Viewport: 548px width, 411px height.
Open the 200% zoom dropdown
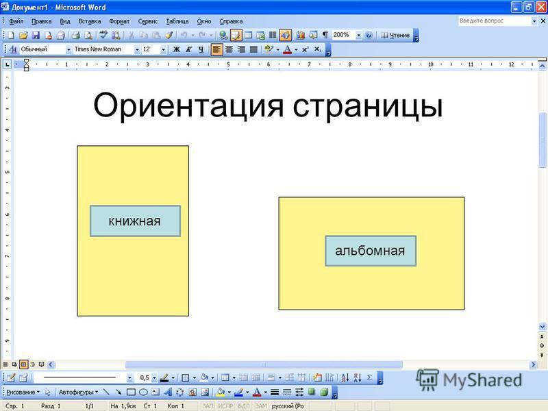coord(358,35)
